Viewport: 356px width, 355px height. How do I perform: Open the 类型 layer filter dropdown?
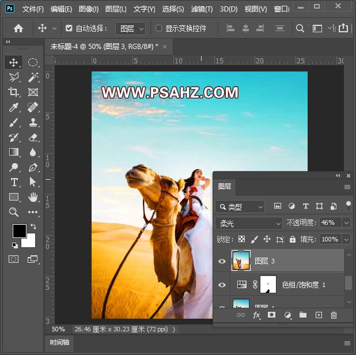(x=240, y=207)
